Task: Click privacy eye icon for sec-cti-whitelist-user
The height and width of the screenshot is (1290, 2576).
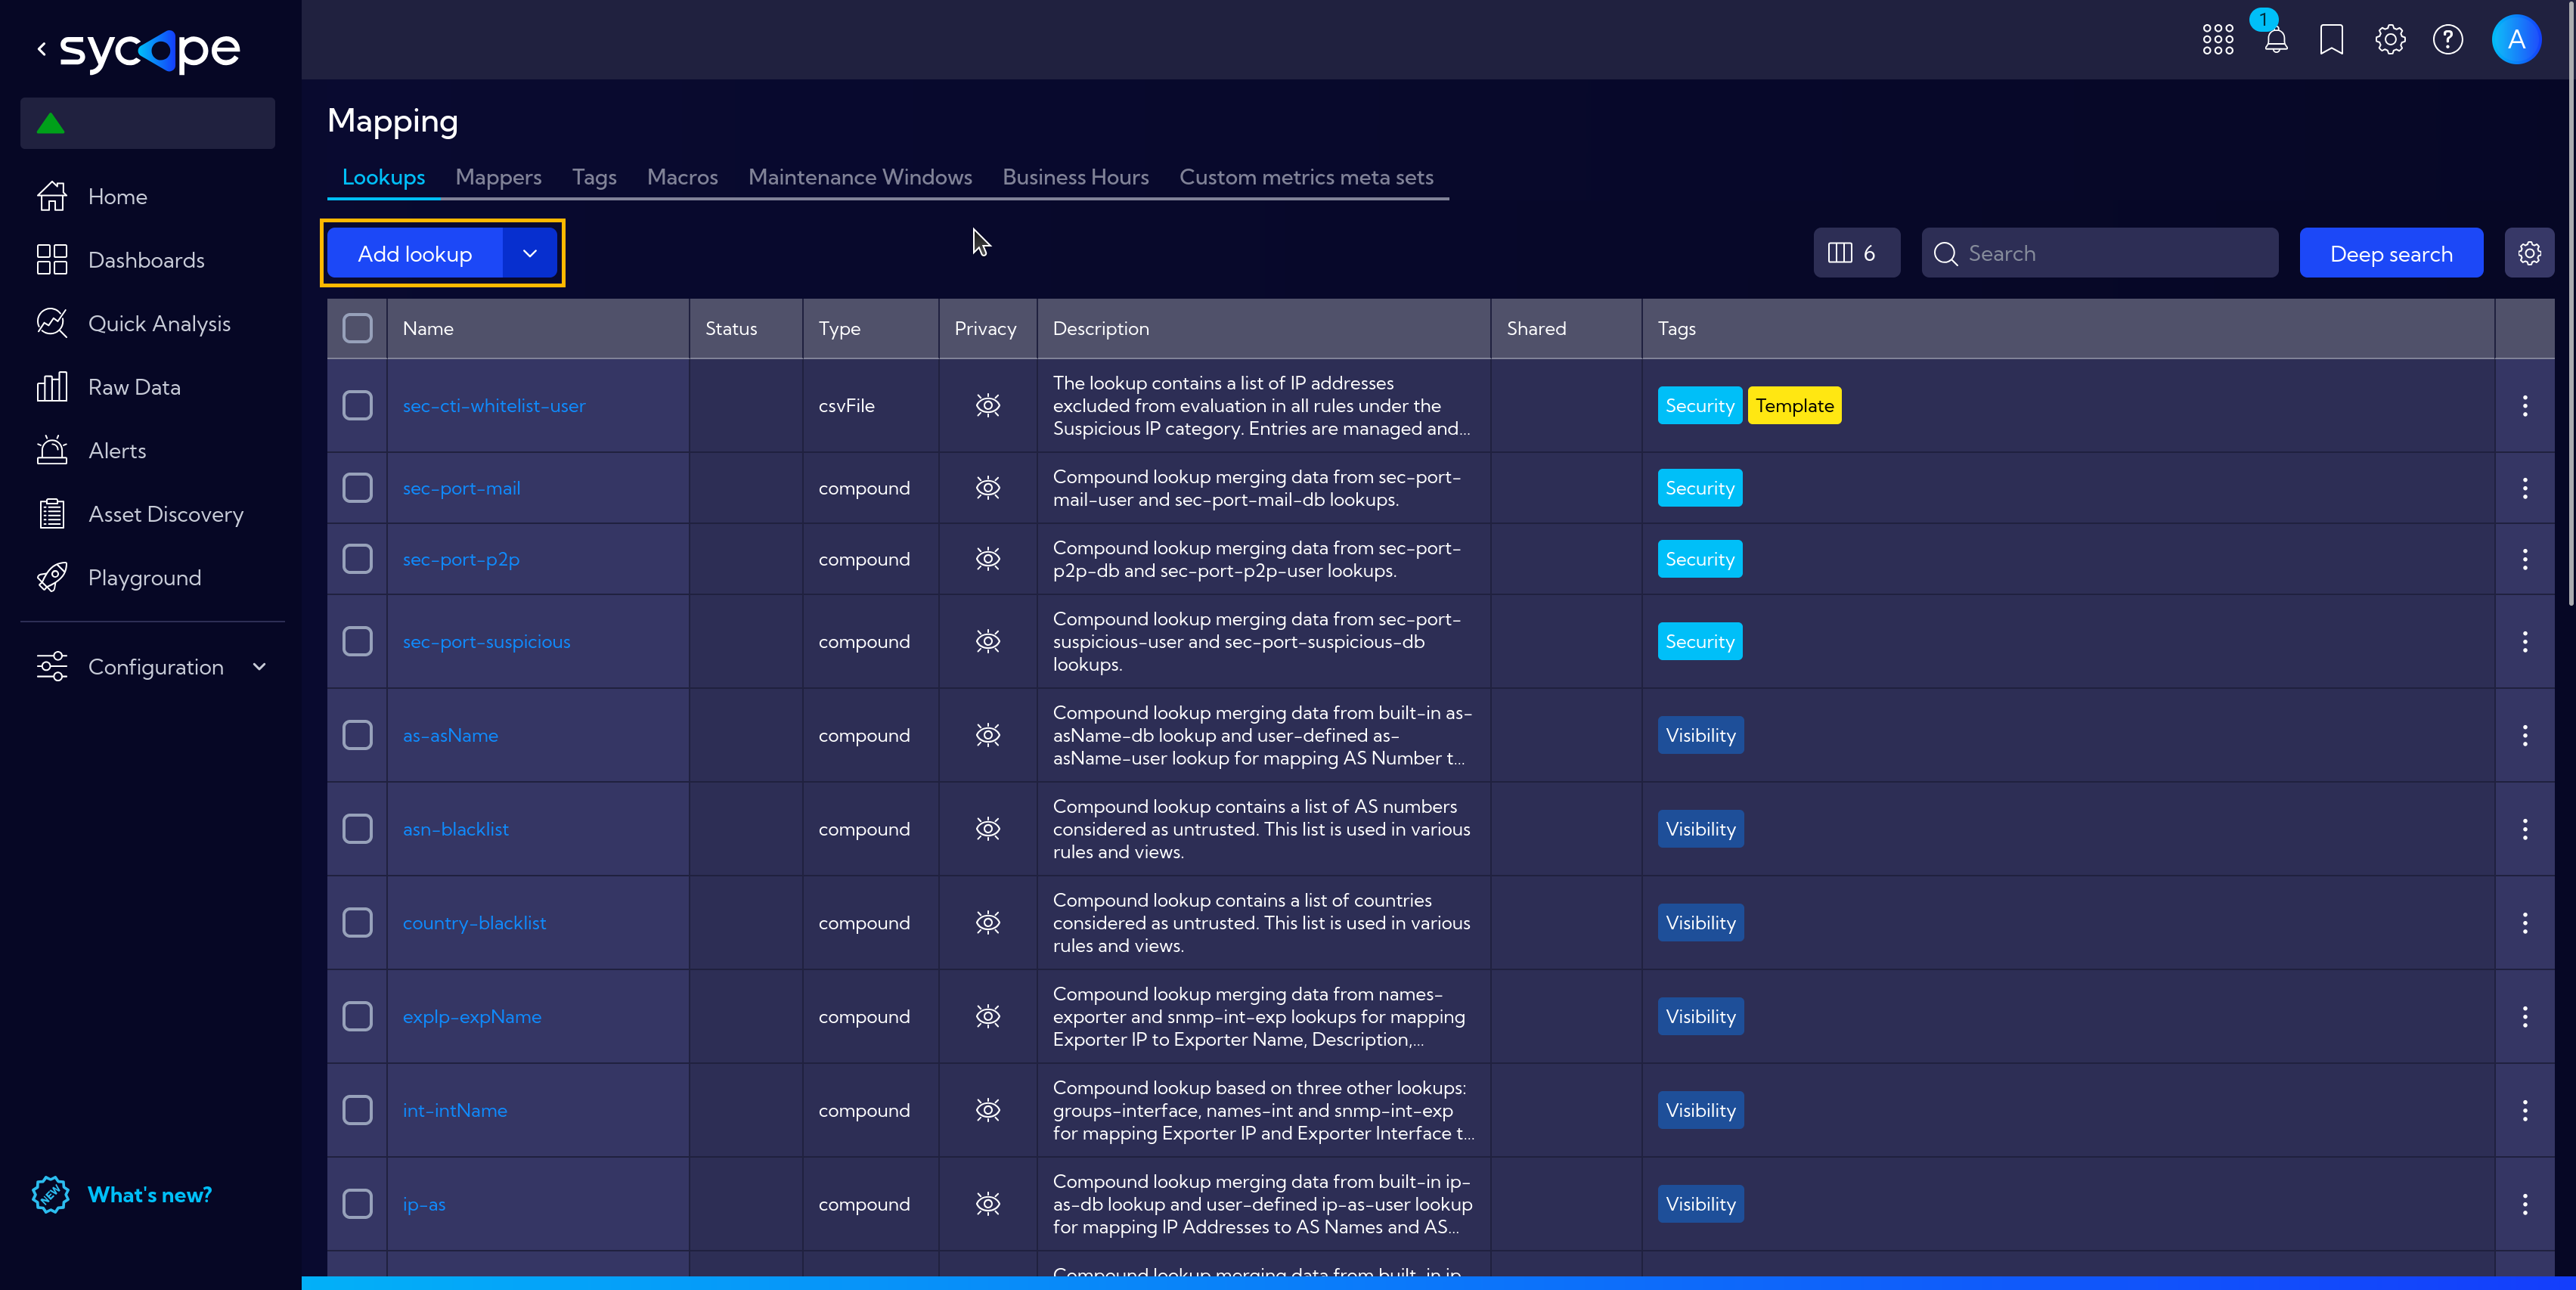Action: pyautogui.click(x=988, y=405)
